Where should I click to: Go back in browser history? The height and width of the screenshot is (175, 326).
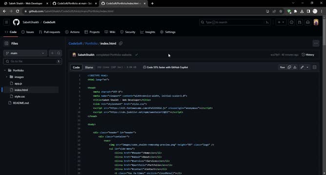pyautogui.click(x=4, y=11)
